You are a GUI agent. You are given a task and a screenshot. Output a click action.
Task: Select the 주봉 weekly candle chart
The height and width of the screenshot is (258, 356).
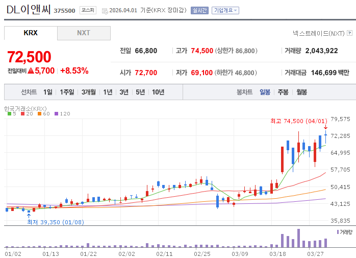[283, 92]
